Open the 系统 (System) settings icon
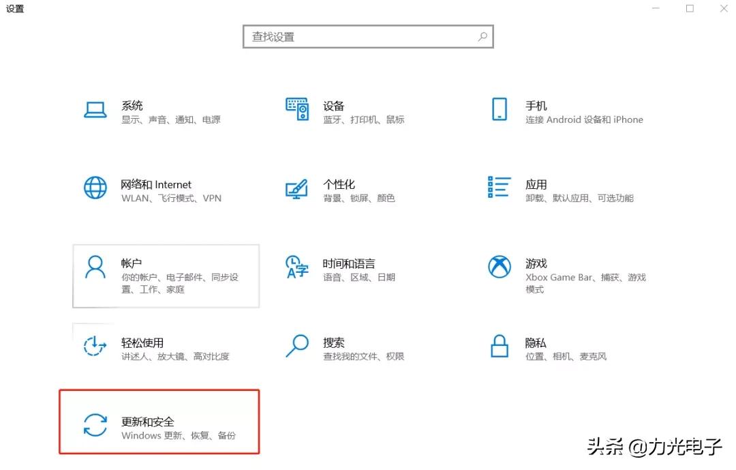The height and width of the screenshot is (470, 736). [x=95, y=111]
